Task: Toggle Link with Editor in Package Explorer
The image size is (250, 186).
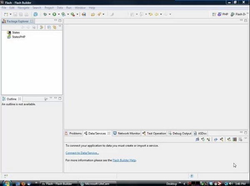Action: click(55, 28)
